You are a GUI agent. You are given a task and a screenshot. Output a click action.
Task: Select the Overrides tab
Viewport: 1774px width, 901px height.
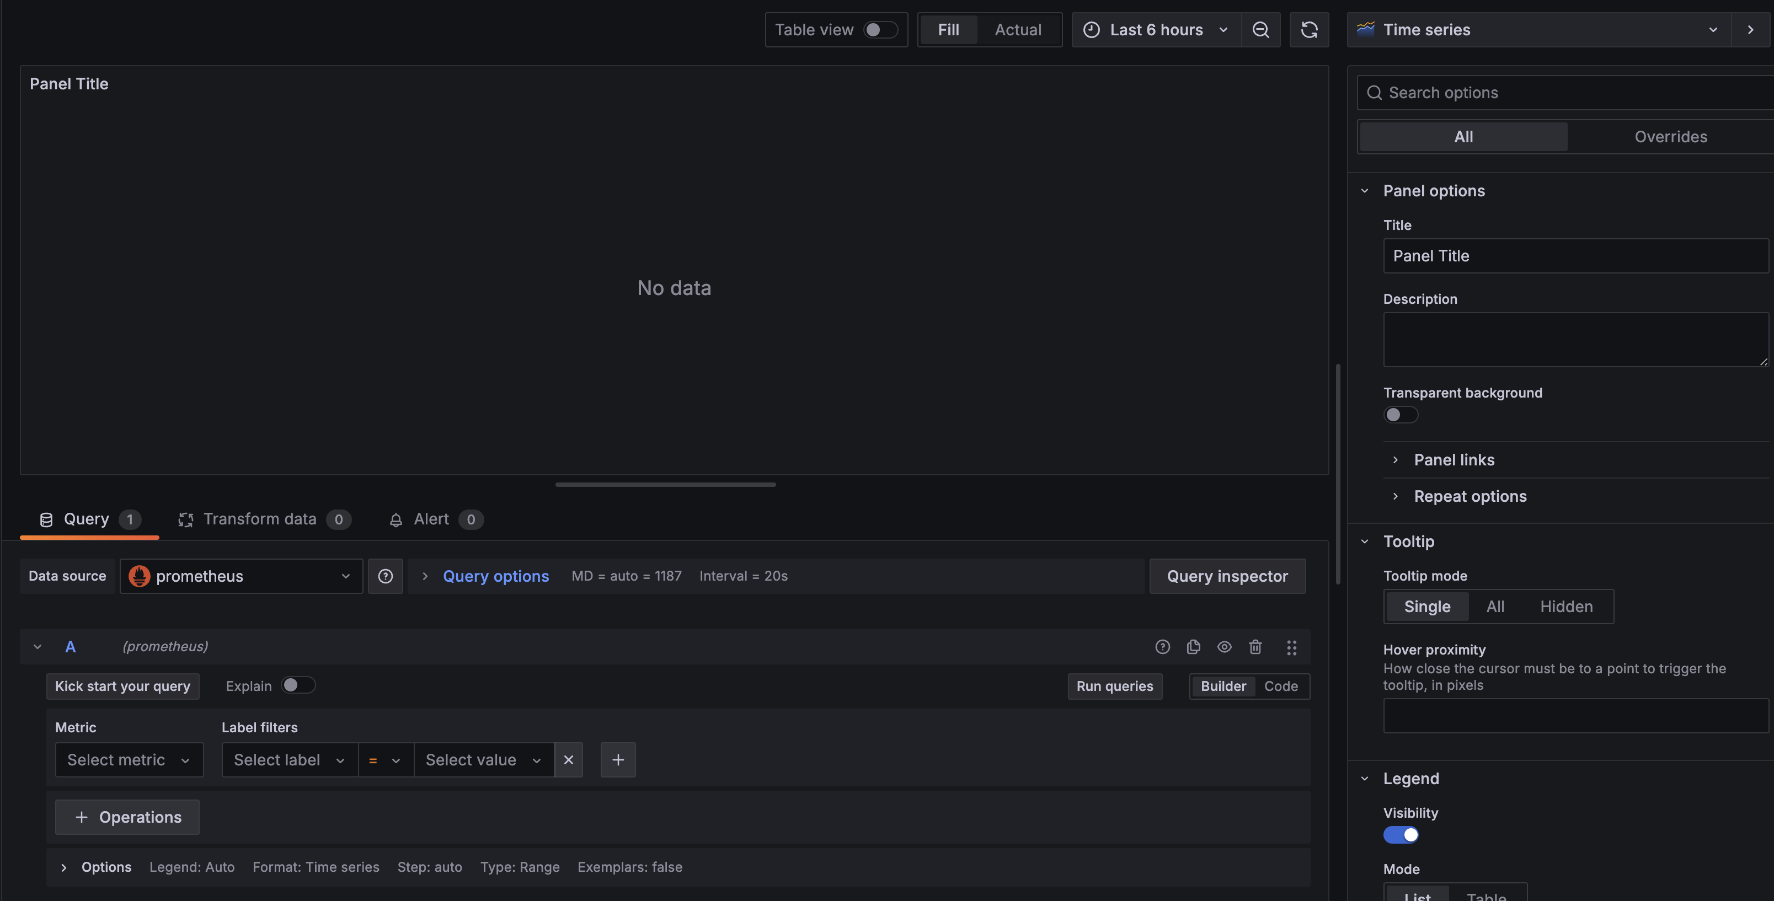(x=1671, y=136)
